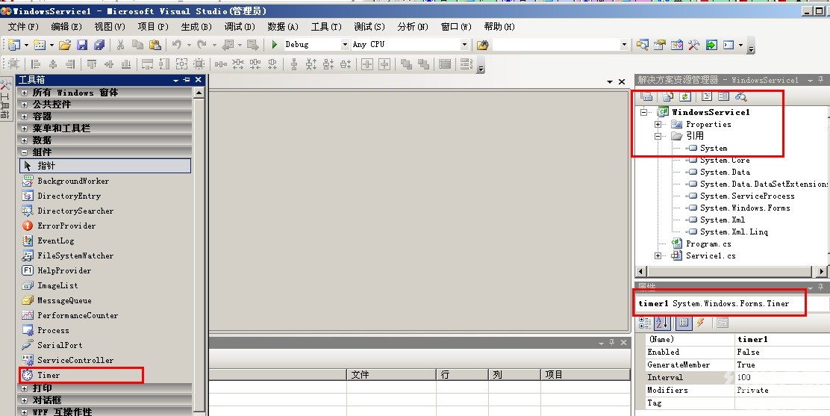
Task: Toggle Properties list view button
Action: (684, 322)
